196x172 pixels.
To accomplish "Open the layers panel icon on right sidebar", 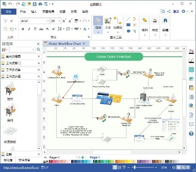I will (x=191, y=88).
